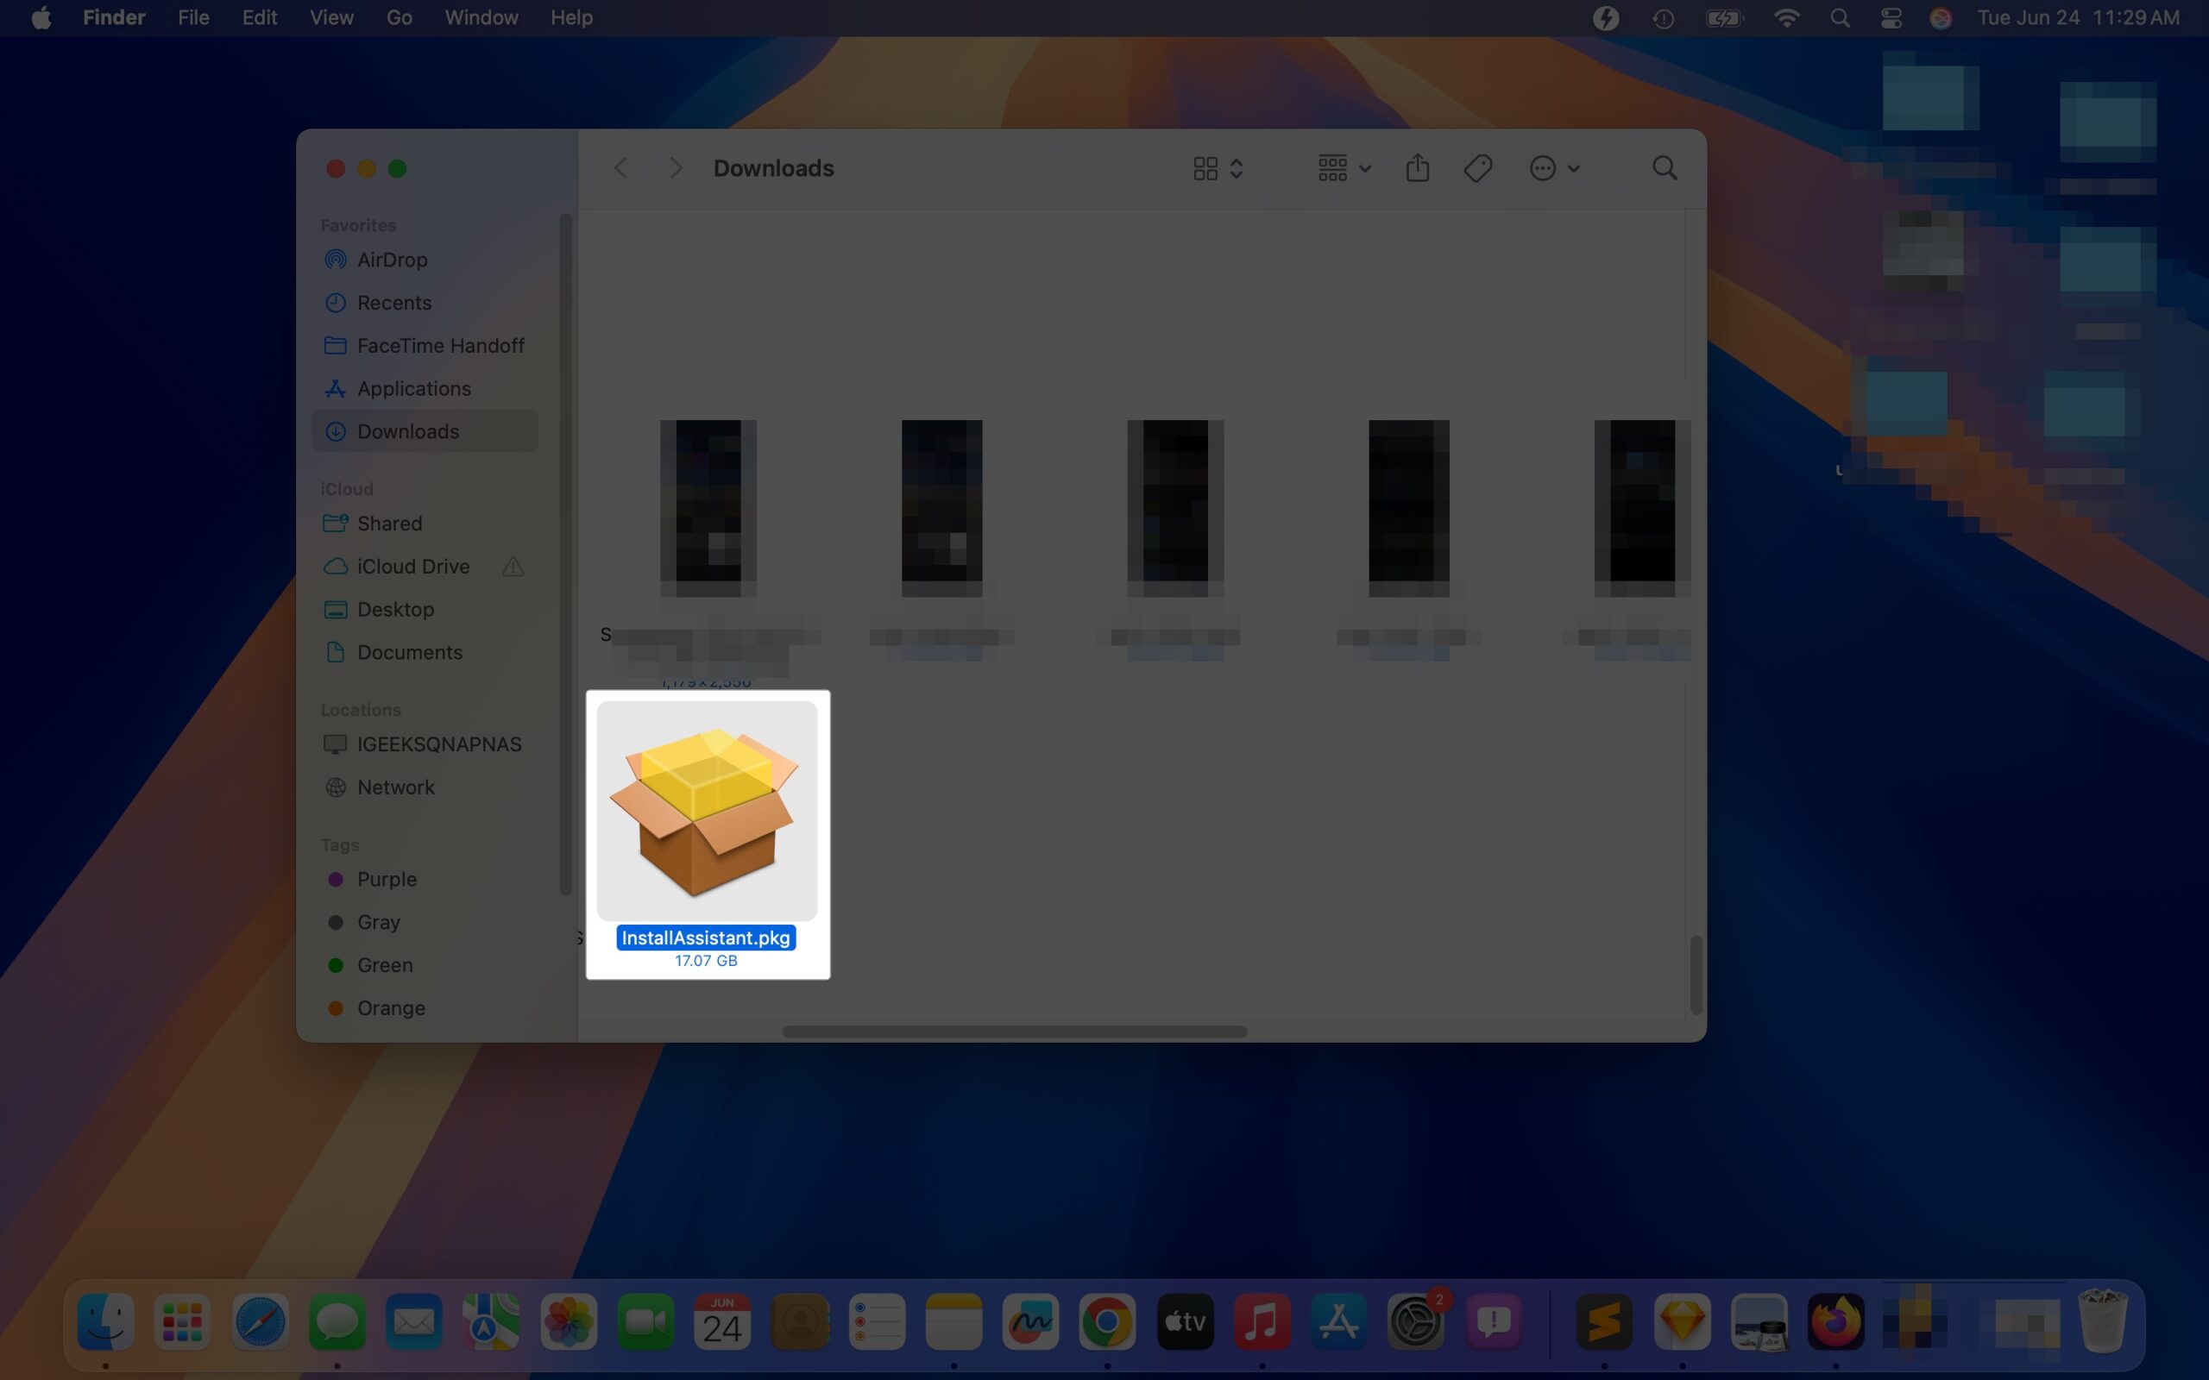The width and height of the screenshot is (2209, 1380).
Task: Click Spotlight search in the menu bar
Action: (x=1841, y=17)
